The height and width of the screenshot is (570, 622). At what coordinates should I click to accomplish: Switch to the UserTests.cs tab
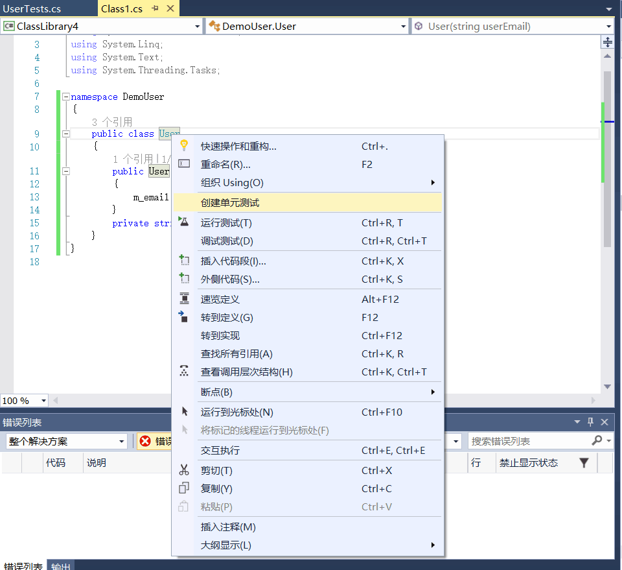[32, 8]
